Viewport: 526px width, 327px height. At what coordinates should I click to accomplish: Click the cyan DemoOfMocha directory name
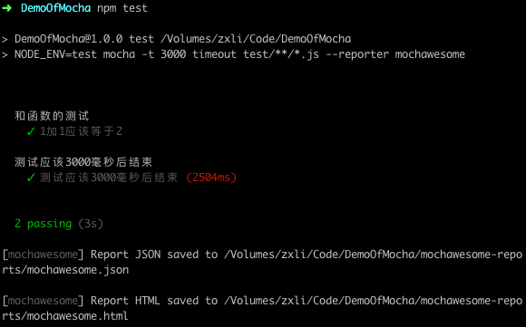click(x=55, y=8)
